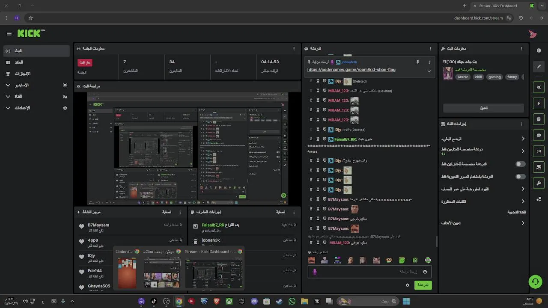Open Steam from the taskbar

point(279,301)
